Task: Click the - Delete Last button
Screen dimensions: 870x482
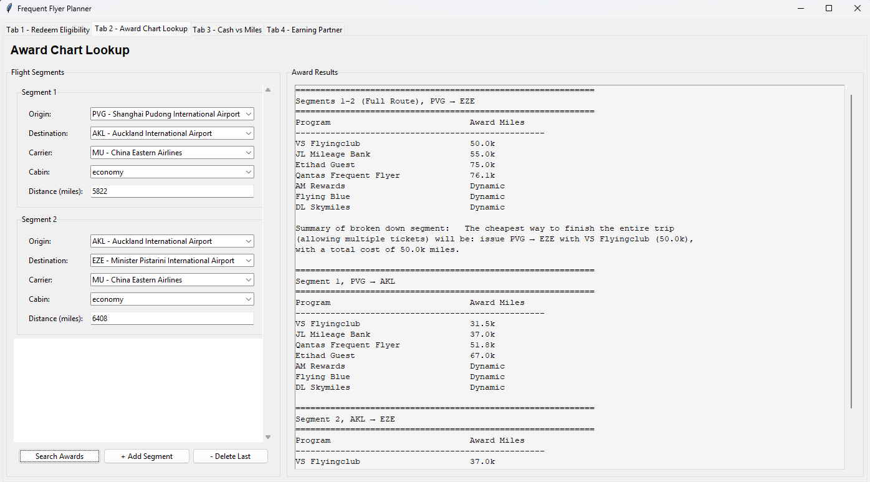Action: coord(230,456)
